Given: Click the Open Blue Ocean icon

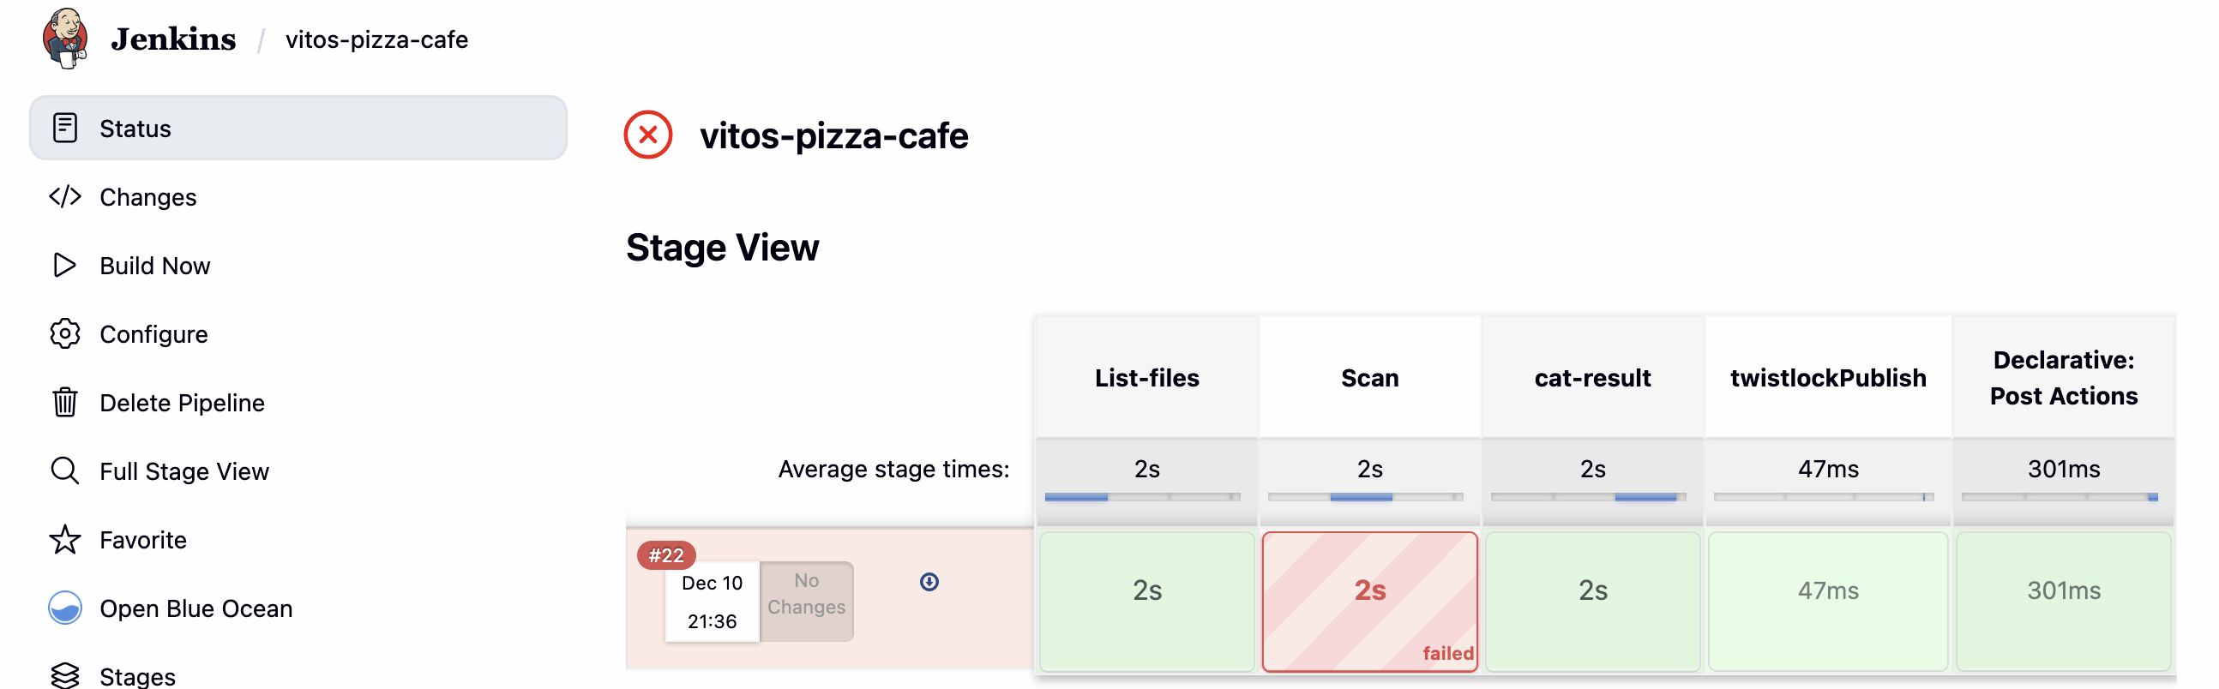Looking at the screenshot, I should [x=64, y=608].
